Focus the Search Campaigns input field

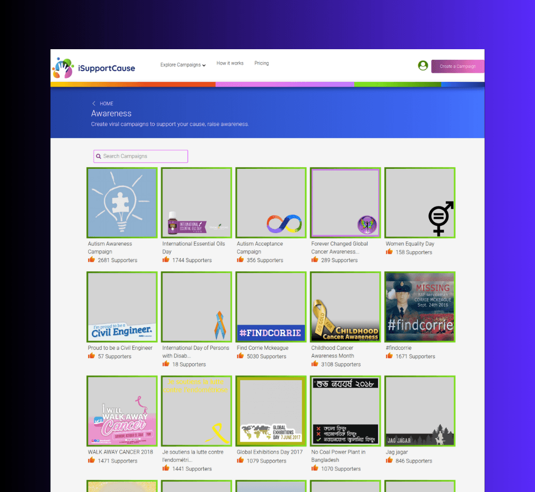tap(141, 156)
